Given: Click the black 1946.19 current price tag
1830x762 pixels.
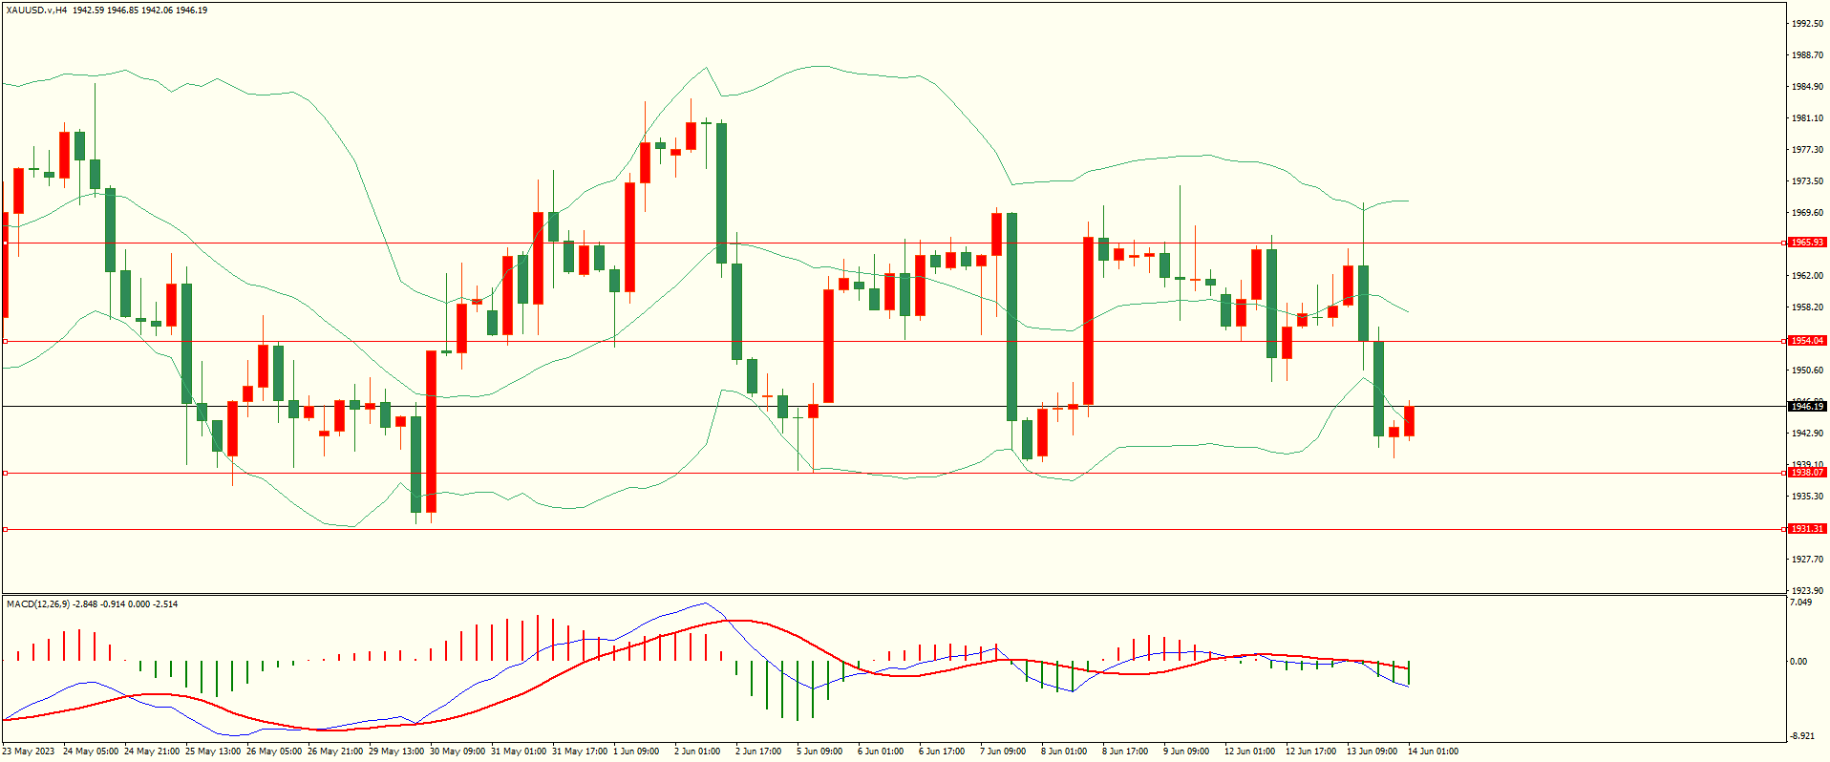Looking at the screenshot, I should coord(1806,407).
